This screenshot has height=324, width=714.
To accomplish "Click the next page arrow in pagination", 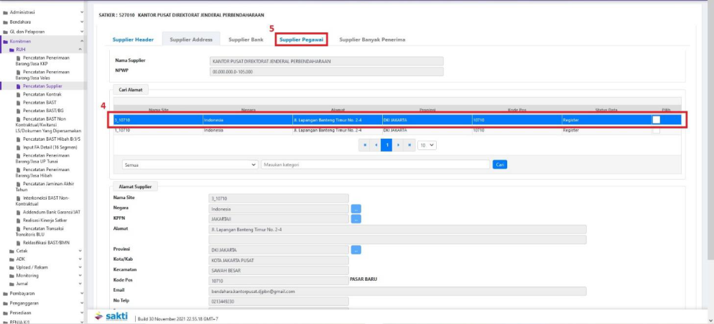I will (x=398, y=145).
